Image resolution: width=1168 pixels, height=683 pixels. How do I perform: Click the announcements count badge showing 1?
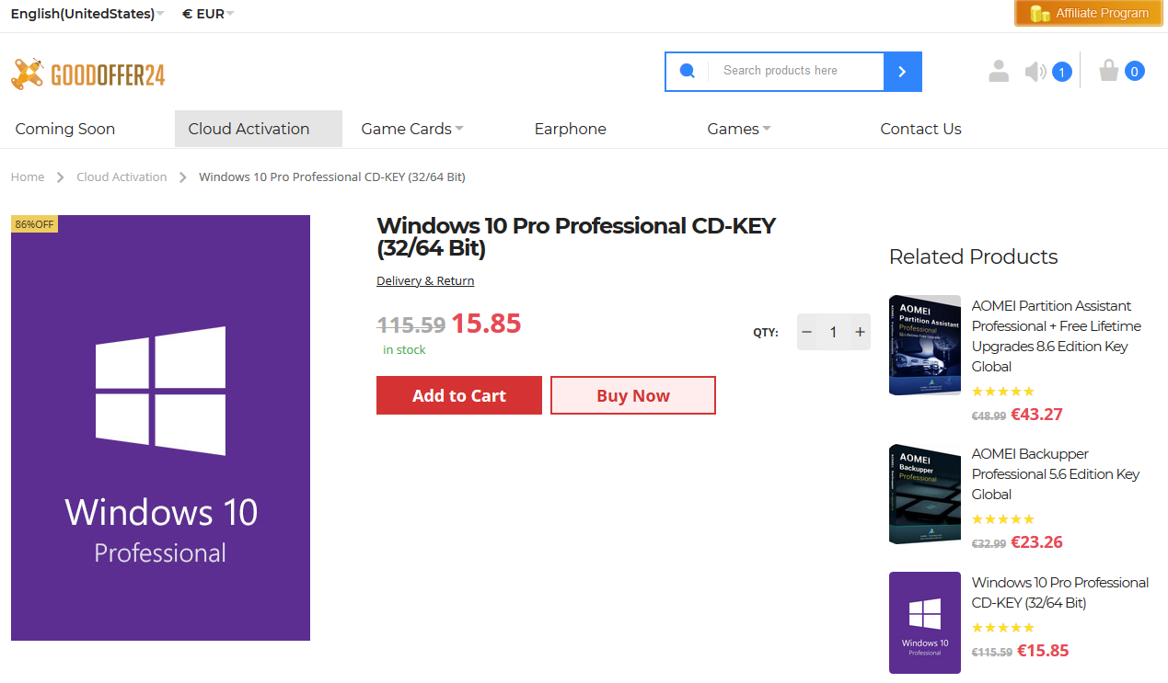(1061, 72)
